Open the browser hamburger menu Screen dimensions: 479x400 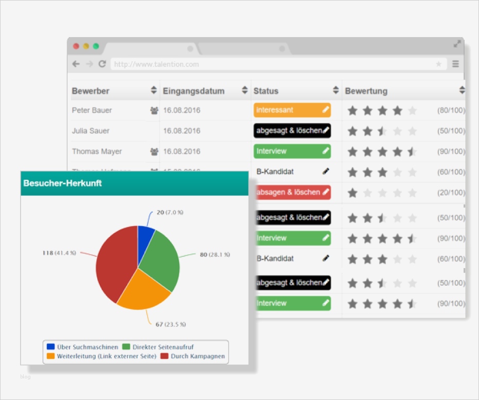pyautogui.click(x=455, y=64)
